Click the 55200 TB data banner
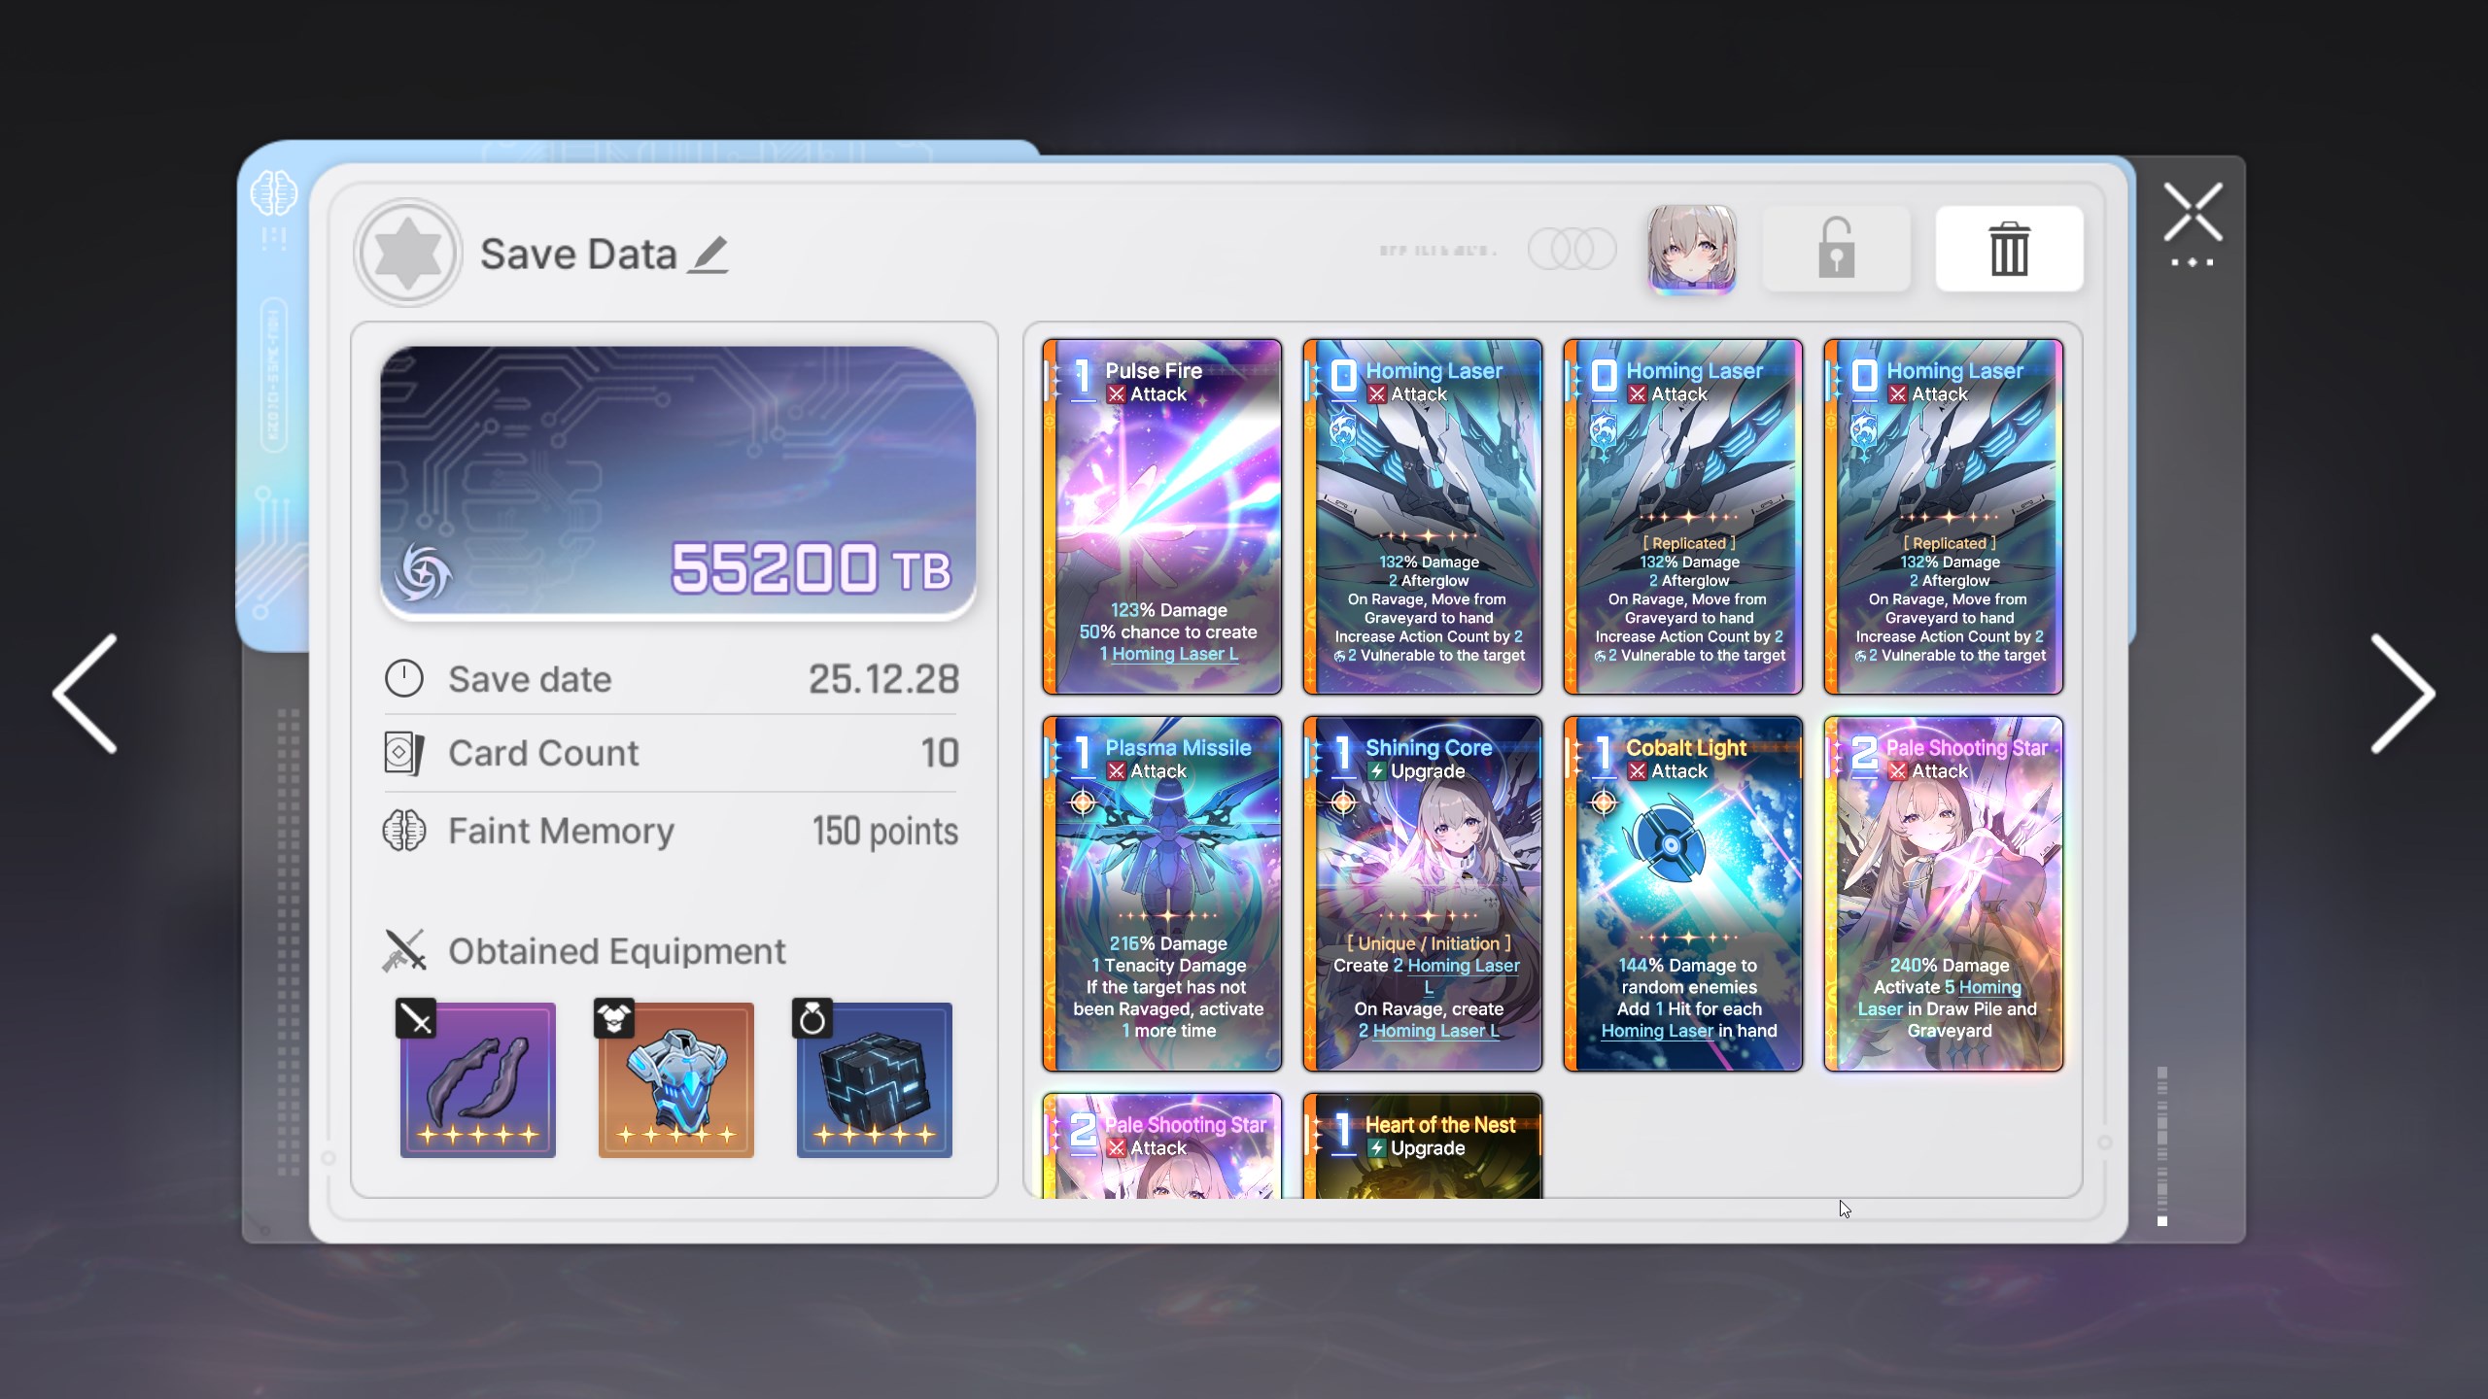Viewport: 2488px width, 1399px height. point(677,482)
